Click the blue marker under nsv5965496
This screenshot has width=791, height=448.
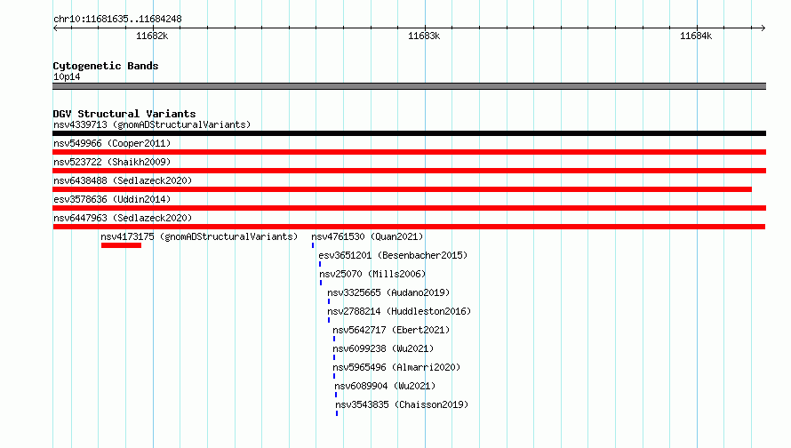[x=334, y=376]
